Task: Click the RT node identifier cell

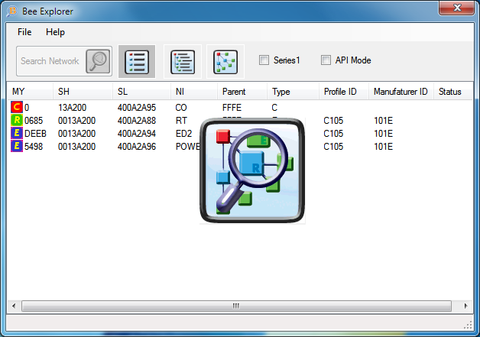Action: pos(181,121)
